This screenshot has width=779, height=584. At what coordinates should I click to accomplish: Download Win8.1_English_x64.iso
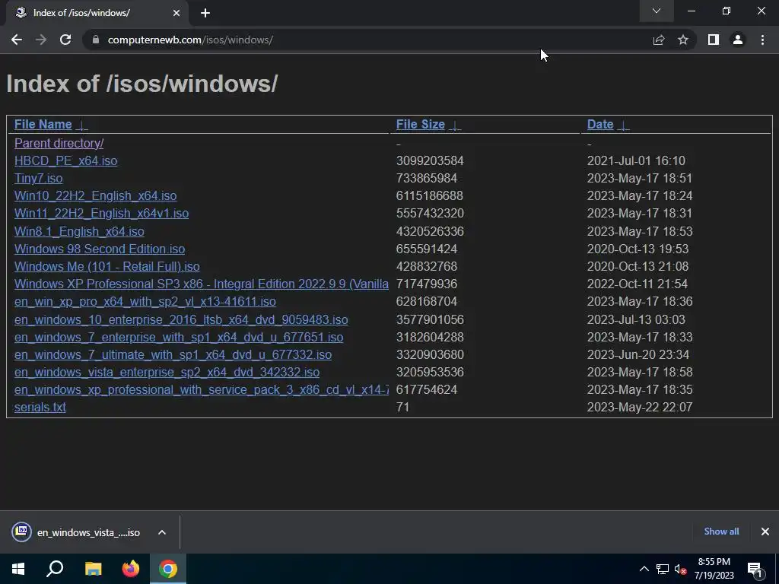point(79,231)
